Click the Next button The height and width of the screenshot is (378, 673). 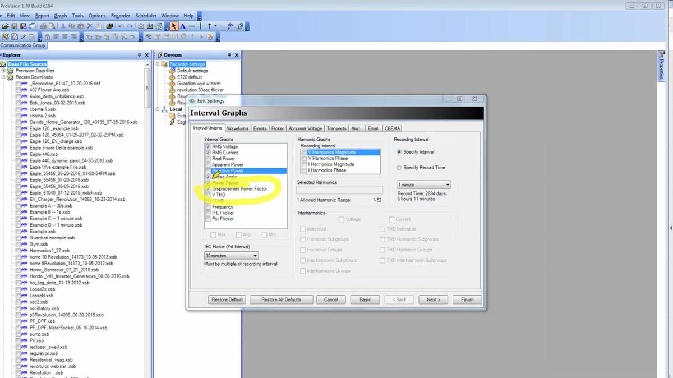(433, 299)
